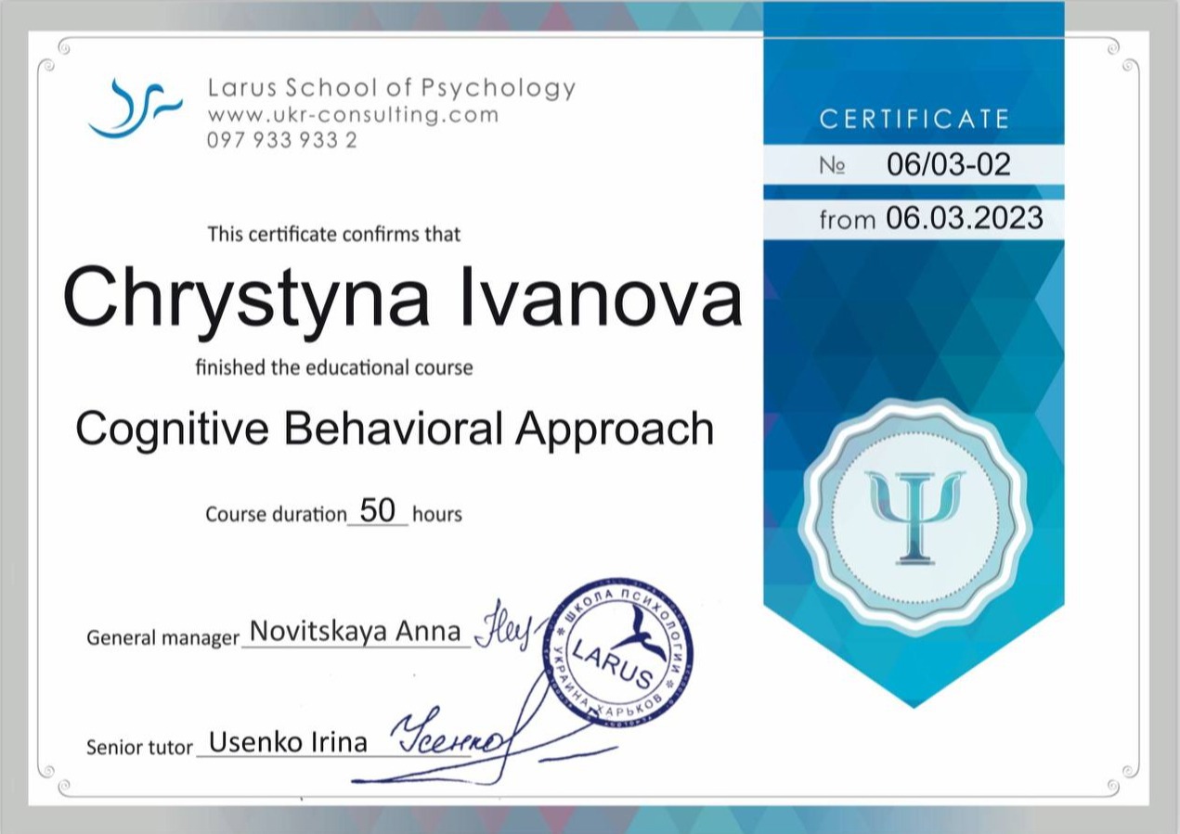Click the phone number 097 933 933 2
The height and width of the screenshot is (834, 1180).
[281, 140]
